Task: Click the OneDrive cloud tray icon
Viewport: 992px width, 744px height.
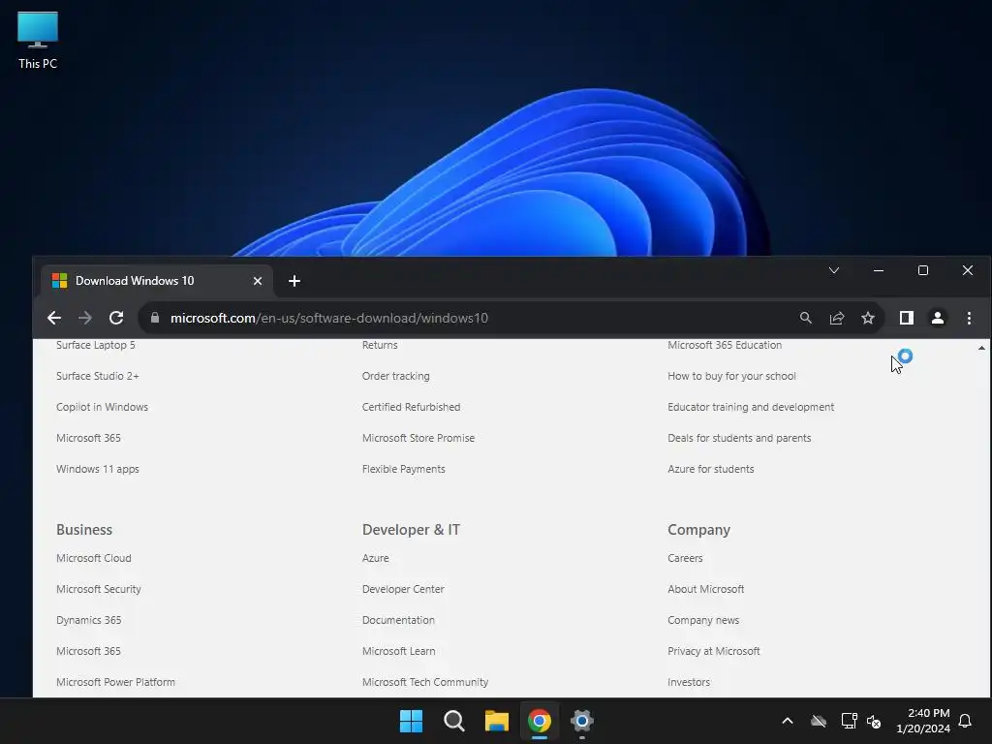Action: [x=819, y=721]
